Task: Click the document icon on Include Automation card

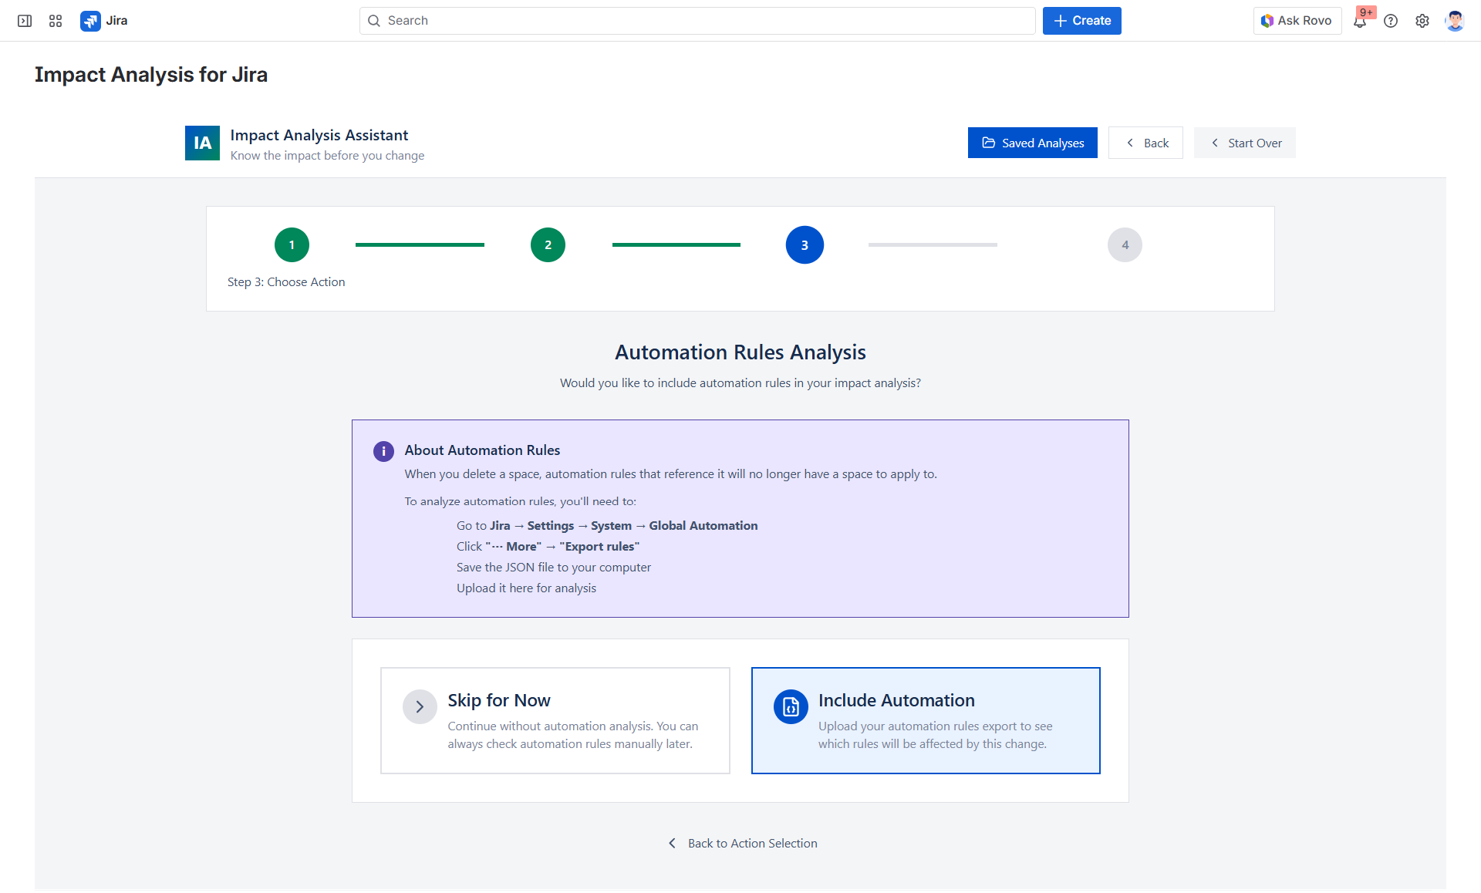Action: click(x=791, y=706)
